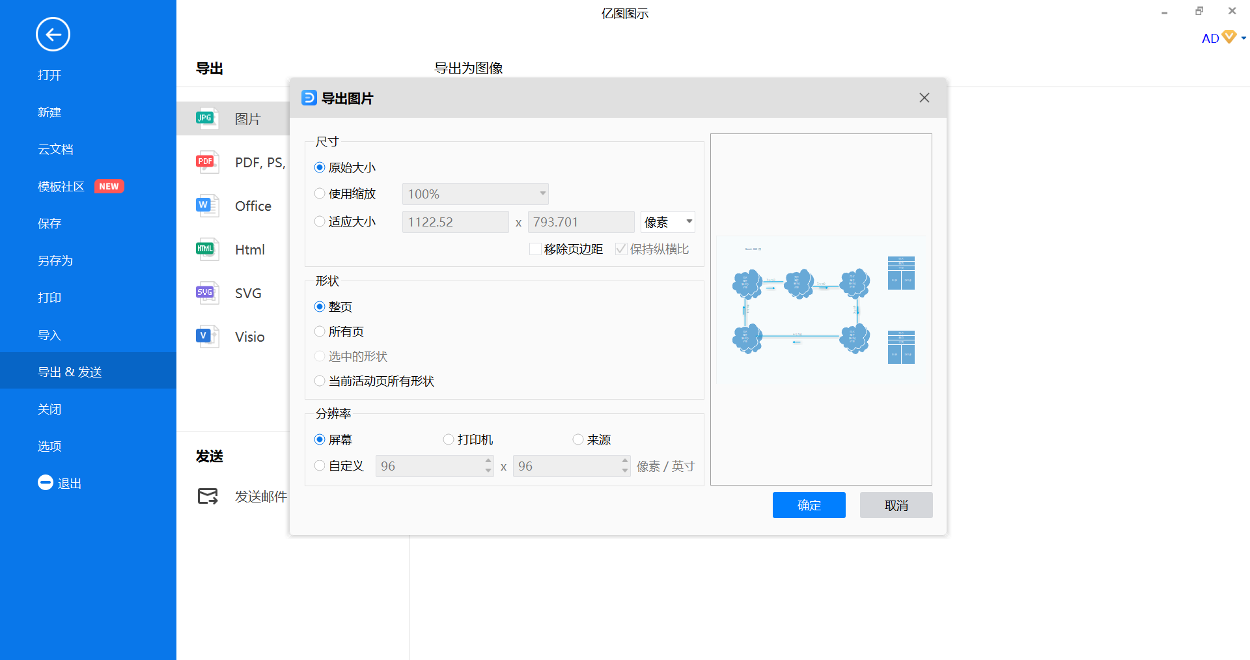Click the AD account label
Screen dimensions: 1250x660
pos(1210,38)
